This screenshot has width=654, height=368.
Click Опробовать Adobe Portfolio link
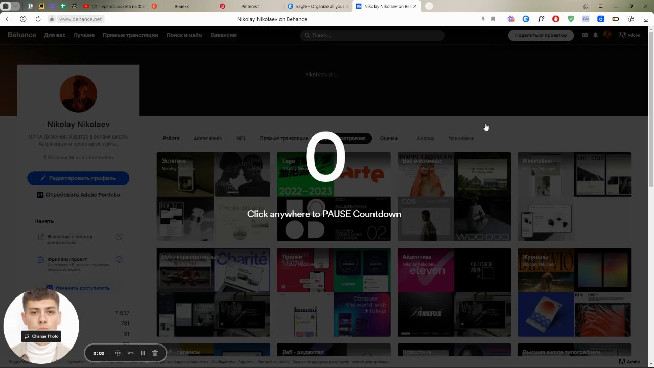[x=78, y=195]
